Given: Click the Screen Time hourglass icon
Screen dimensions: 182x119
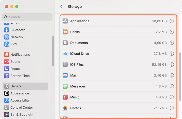Looking at the screenshot, I should pyautogui.click(x=7, y=76).
